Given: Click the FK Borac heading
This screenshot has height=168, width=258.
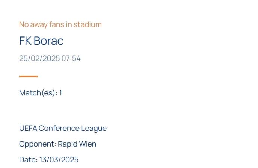Looking at the screenshot, I should (41, 41).
